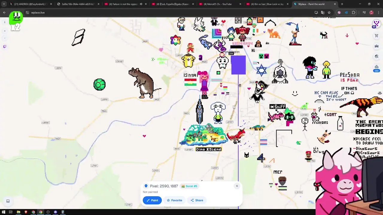383x215 pixels.
Task: Close the ANDREH X tab
Action: [x=51, y=4]
